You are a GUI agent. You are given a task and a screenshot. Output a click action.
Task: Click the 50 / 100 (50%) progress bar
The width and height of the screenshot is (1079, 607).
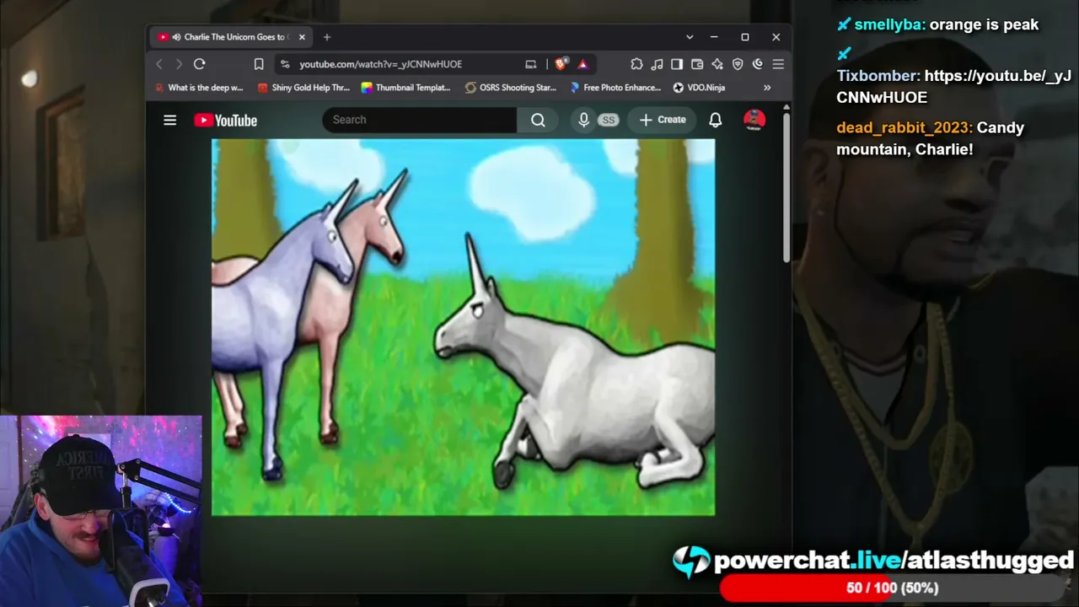pos(894,588)
